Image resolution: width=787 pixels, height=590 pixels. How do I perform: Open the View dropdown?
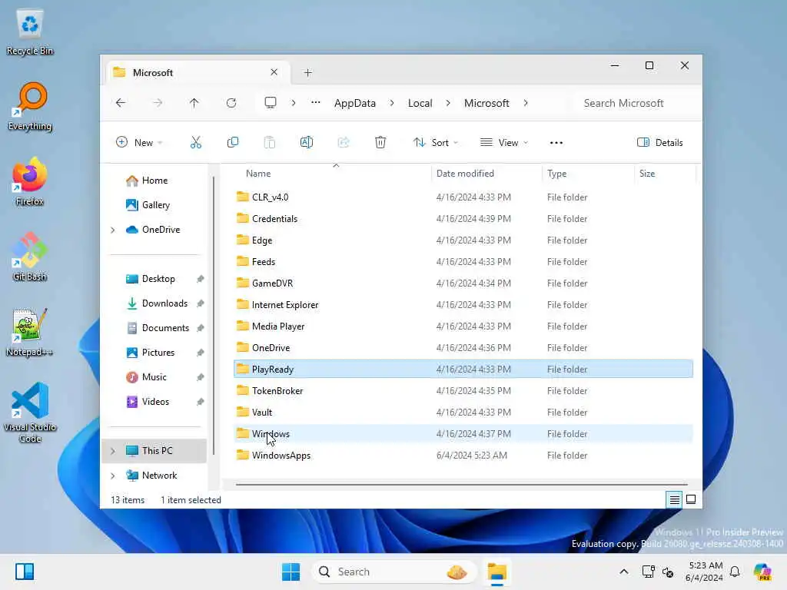[504, 142]
